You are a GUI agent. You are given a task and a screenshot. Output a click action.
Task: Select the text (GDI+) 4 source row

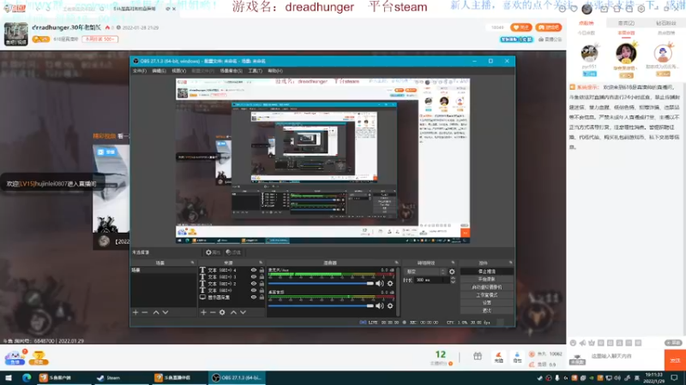[232, 270]
